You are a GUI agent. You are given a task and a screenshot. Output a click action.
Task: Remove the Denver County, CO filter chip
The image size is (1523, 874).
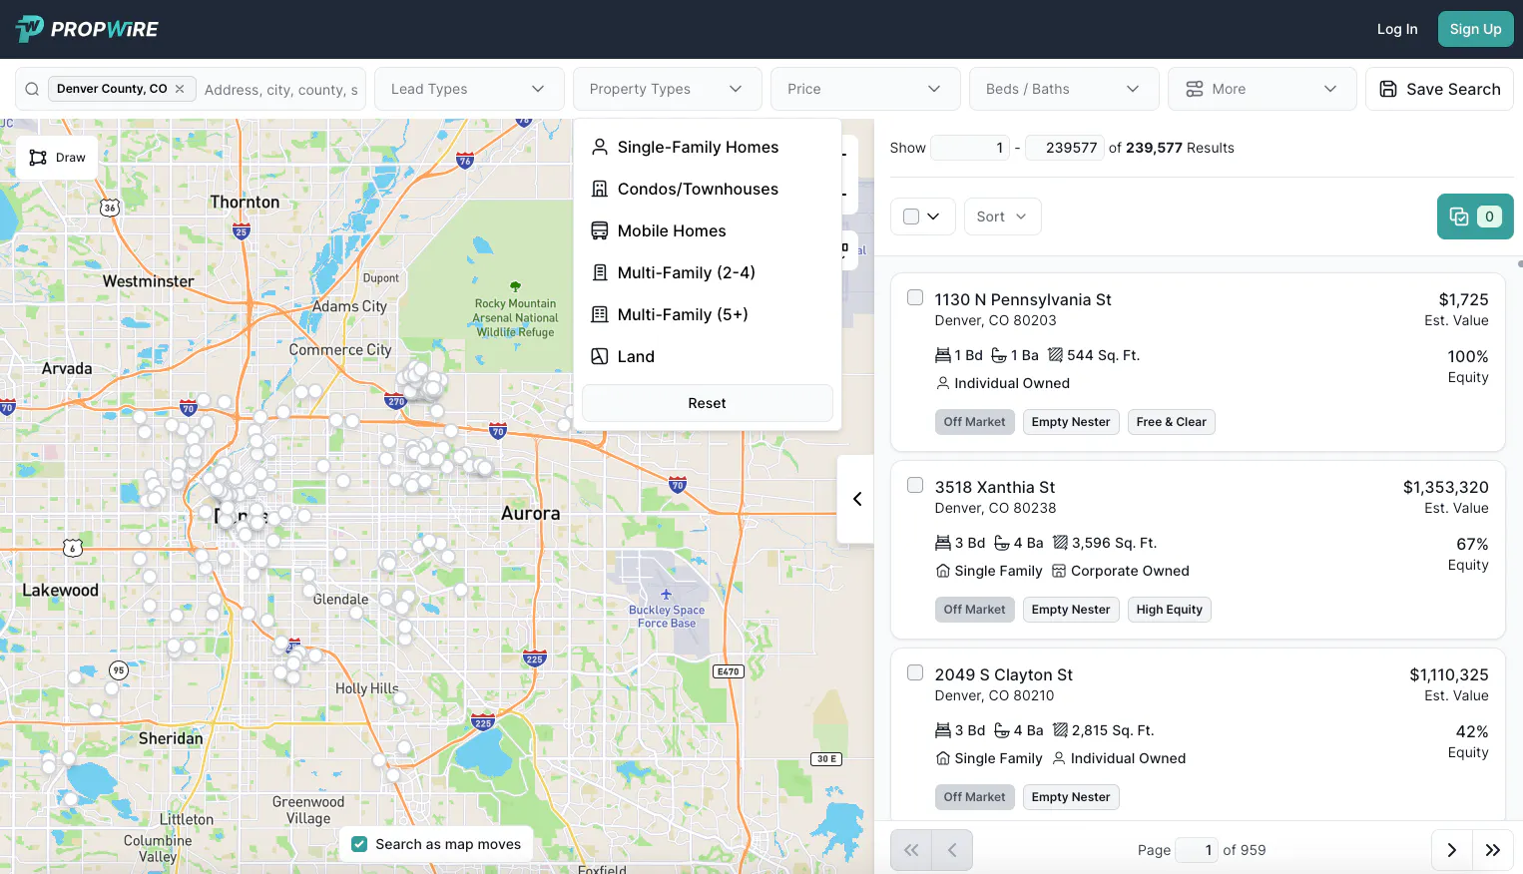click(x=180, y=89)
